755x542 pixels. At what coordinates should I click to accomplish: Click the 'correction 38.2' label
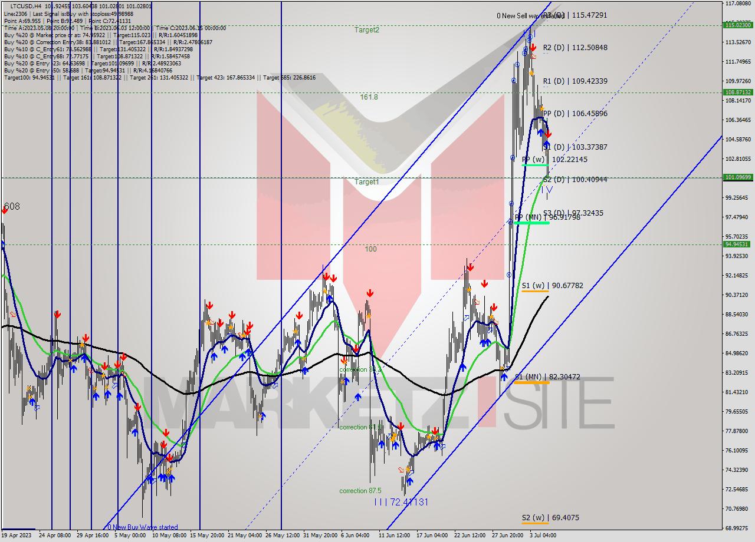click(x=360, y=369)
